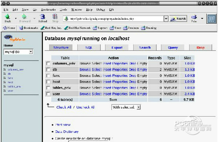Select the user table checkbox
Image resolution: width=218 pixels, height=142 pixels.
[48, 94]
